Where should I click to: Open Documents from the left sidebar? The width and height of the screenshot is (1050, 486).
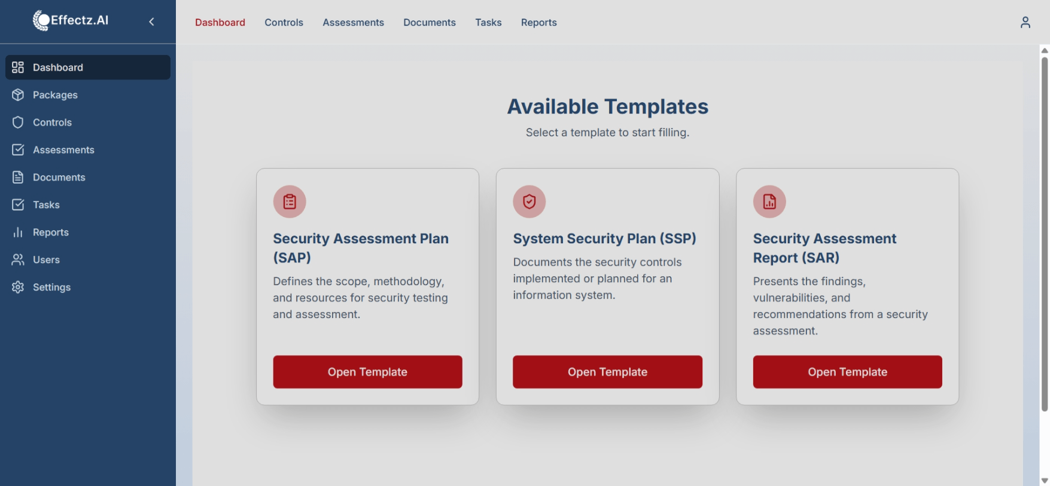(x=59, y=178)
